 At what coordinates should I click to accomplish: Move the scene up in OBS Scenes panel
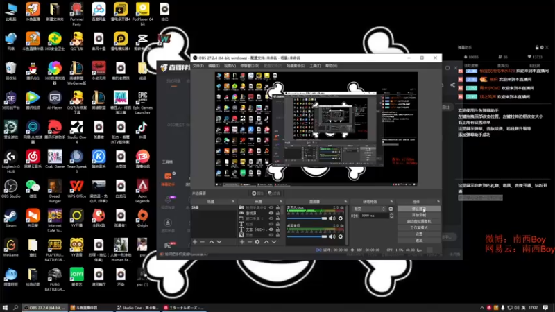[212, 242]
